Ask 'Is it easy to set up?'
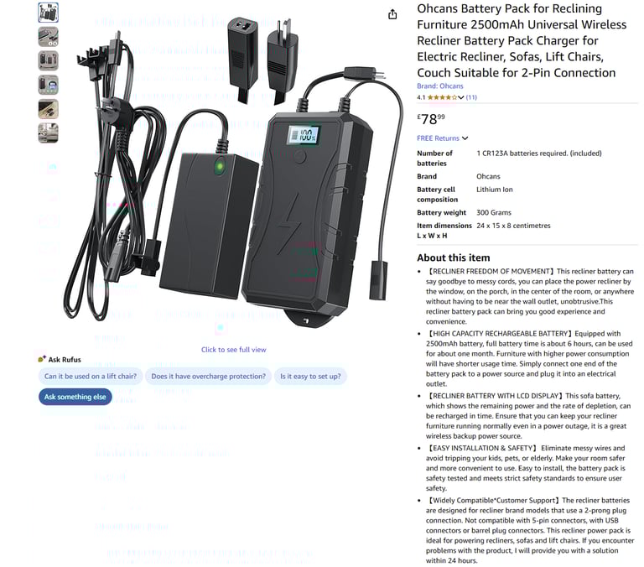644x567 pixels. click(x=310, y=377)
